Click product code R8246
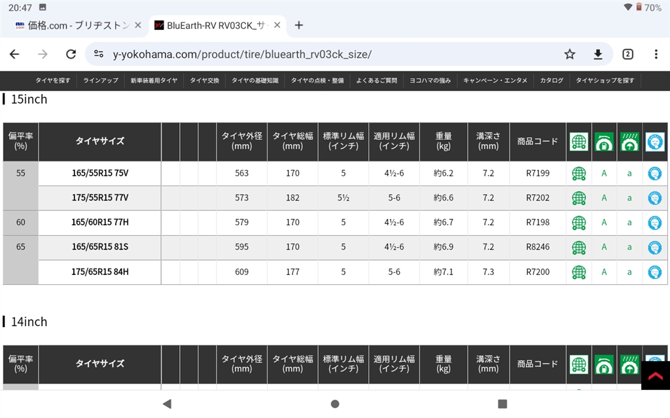670x418 pixels. coord(538,247)
